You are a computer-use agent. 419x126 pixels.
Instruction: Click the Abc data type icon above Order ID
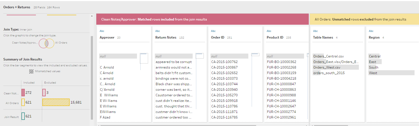pyautogui.click(x=213, y=31)
